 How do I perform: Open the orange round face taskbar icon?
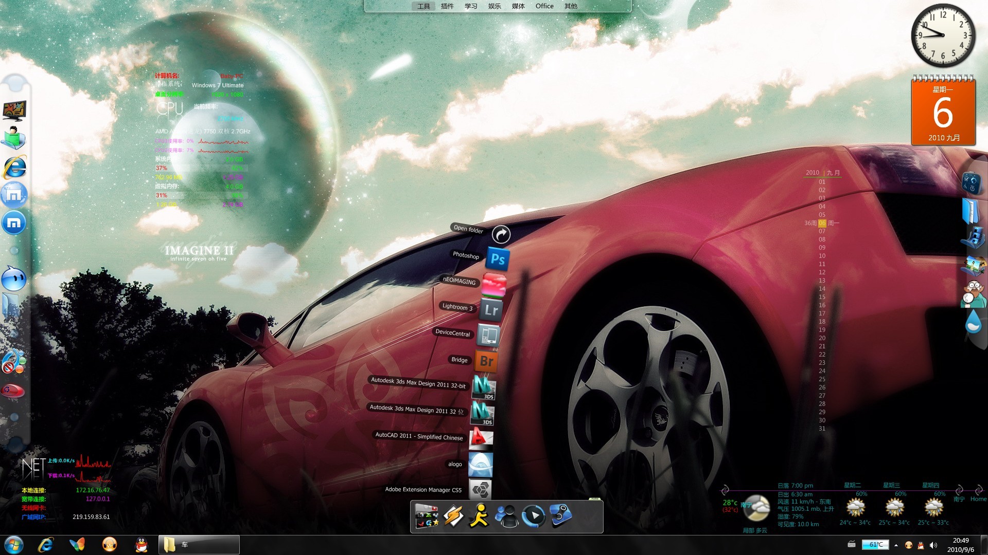tap(109, 545)
